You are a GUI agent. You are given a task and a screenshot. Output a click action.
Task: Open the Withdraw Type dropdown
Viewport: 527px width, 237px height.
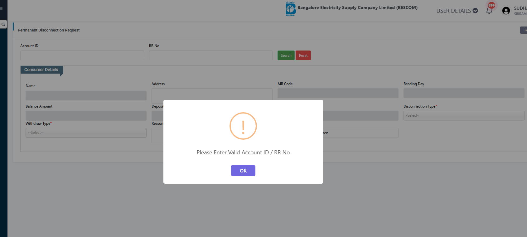coord(86,133)
